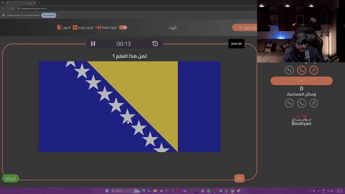Click the orange team bar labeled 2
The height and width of the screenshot is (194, 345).
tap(302, 81)
